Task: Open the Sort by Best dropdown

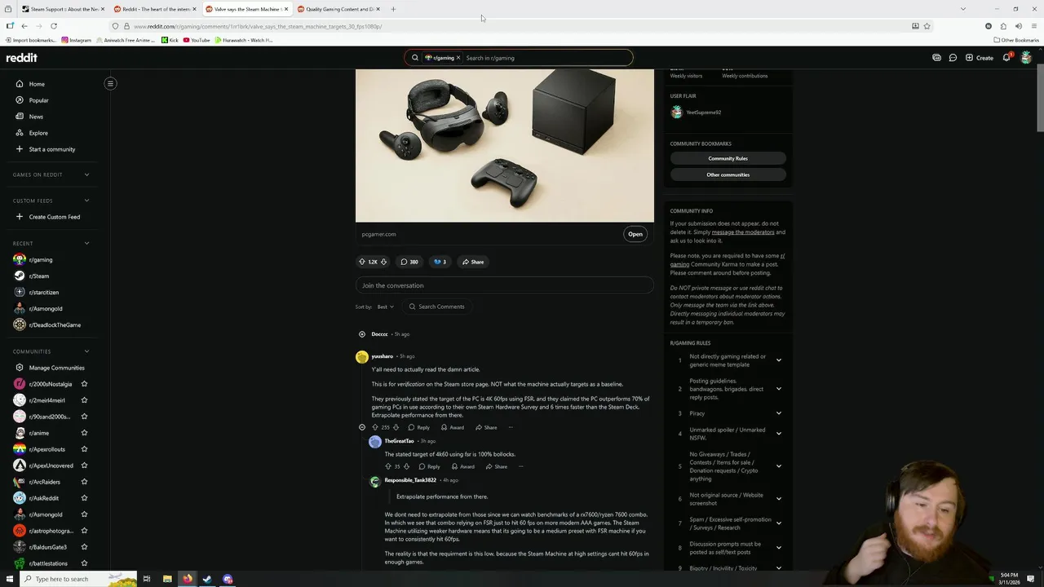Action: (x=385, y=307)
